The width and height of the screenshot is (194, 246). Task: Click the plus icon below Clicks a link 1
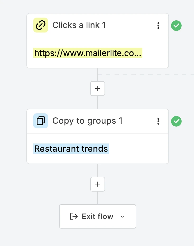(x=98, y=89)
